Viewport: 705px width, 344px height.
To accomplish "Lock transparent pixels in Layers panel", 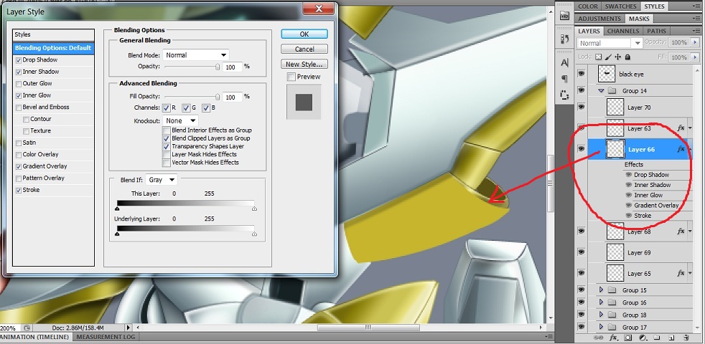I will 599,57.
